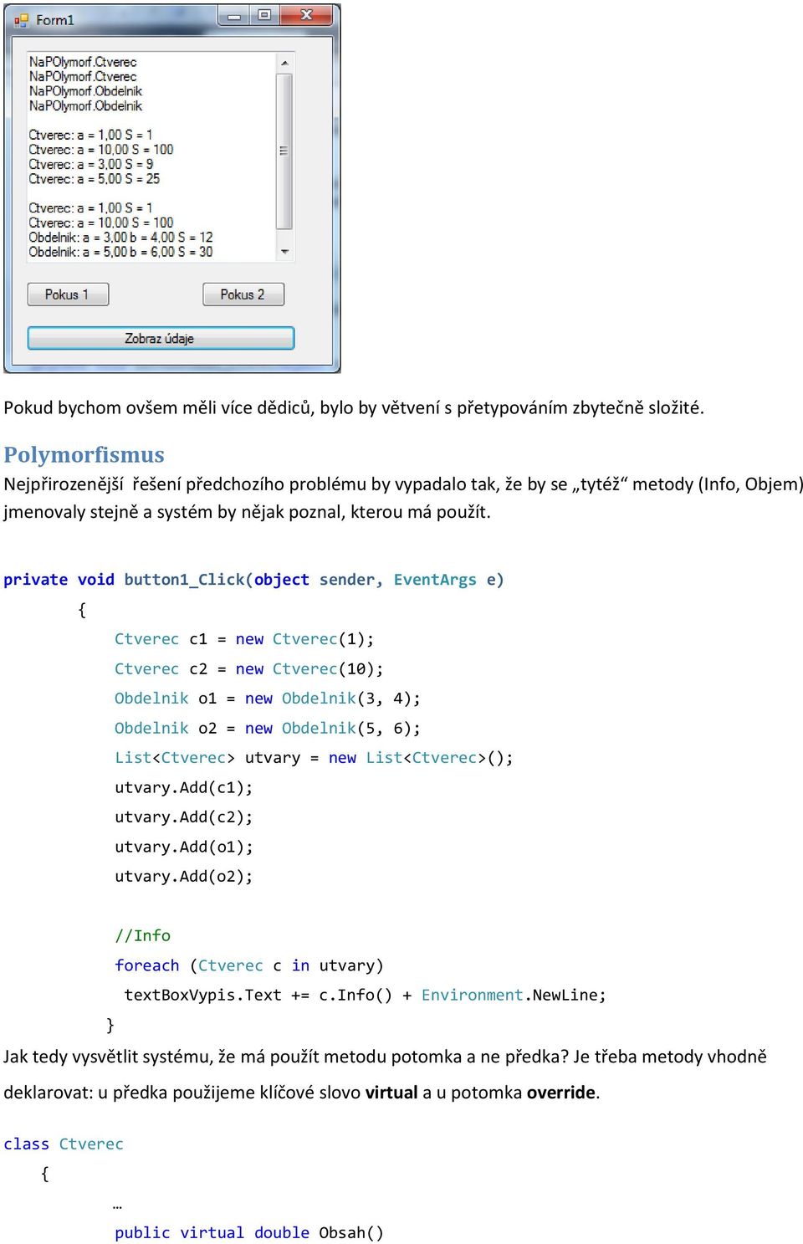Viewport: 803px width, 1244px height.
Task: Click the 'private void button1_Click' code line
Action: (253, 580)
